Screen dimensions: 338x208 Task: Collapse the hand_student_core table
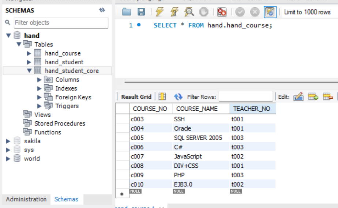[29, 71]
